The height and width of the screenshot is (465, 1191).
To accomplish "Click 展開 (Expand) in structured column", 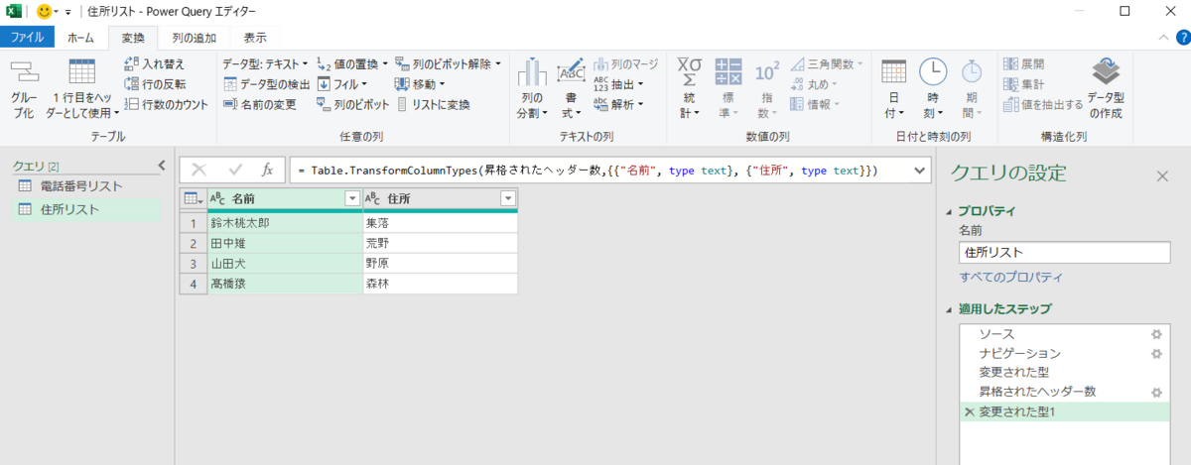I will click(1024, 64).
